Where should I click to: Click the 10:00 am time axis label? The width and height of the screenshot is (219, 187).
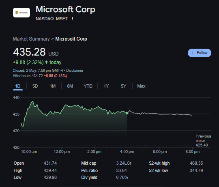tap(29, 152)
